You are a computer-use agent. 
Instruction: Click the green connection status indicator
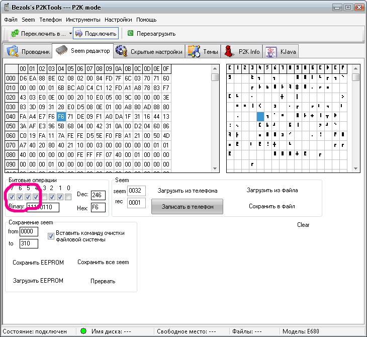(83, 331)
